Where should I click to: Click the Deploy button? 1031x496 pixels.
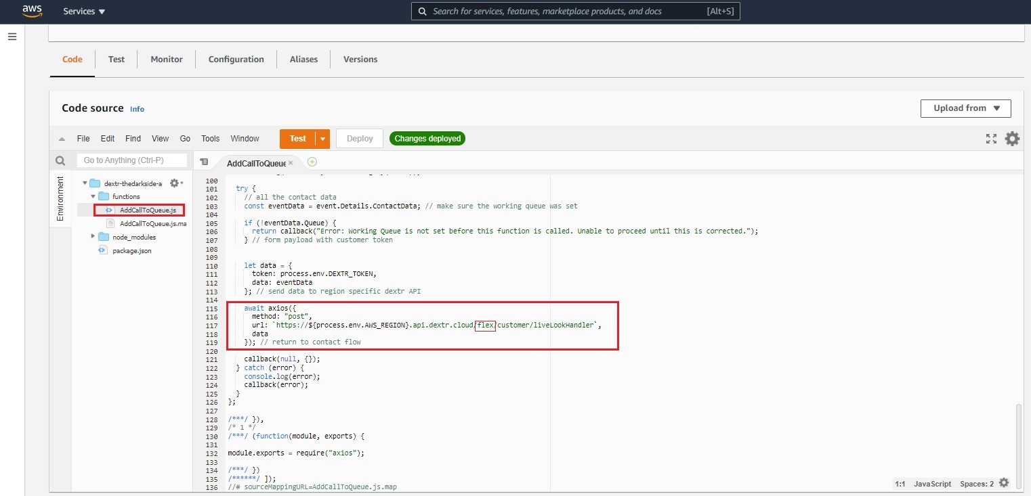pyautogui.click(x=360, y=139)
